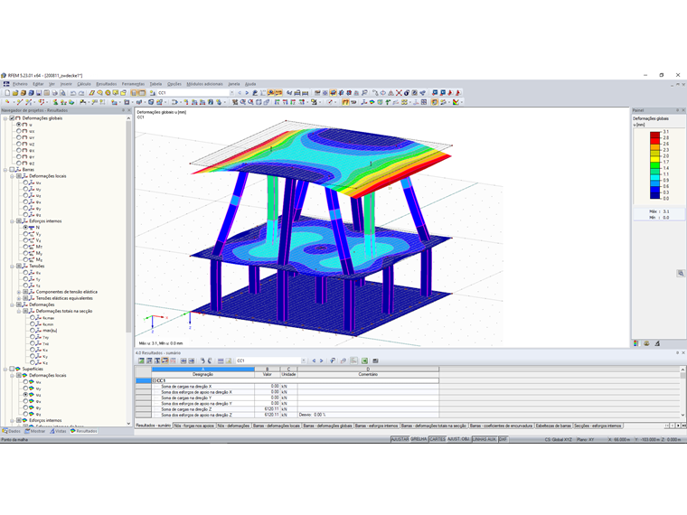Select the 'N' internal force radio button
Screen dimensions: 687x515
pyautogui.click(x=25, y=228)
